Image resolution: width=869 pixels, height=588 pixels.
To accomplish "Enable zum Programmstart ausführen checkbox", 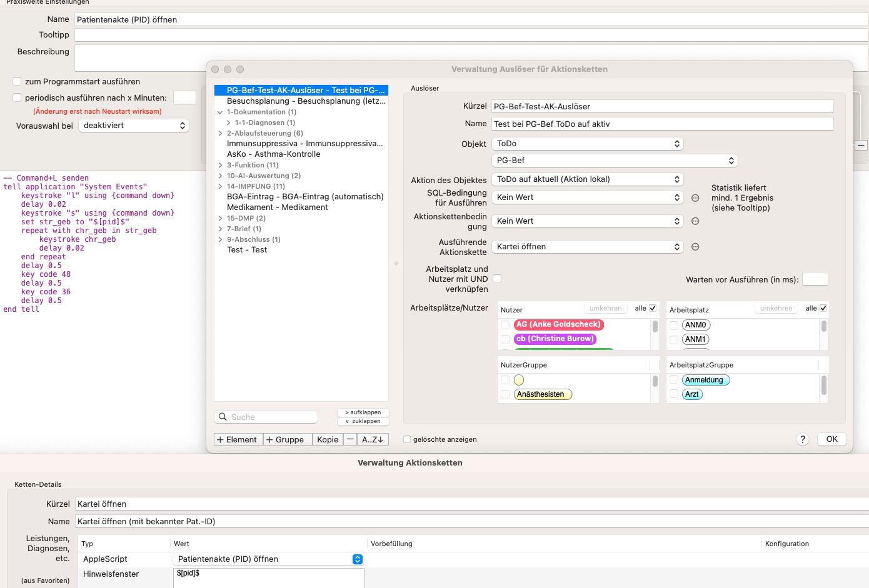I will click(x=17, y=81).
